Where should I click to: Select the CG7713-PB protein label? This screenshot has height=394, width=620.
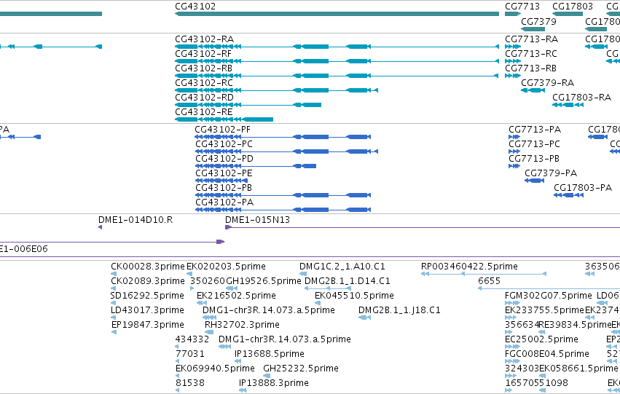(534, 159)
